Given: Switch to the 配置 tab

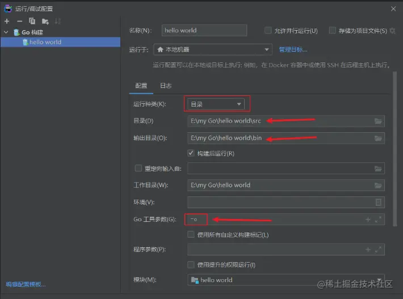Looking at the screenshot, I should 141,86.
